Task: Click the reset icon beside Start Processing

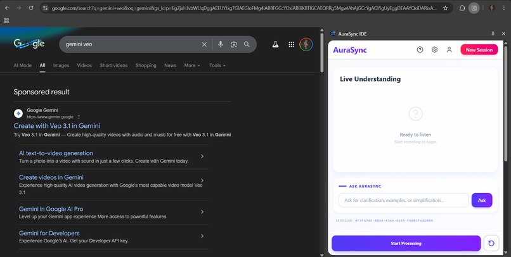Action: pyautogui.click(x=491, y=243)
